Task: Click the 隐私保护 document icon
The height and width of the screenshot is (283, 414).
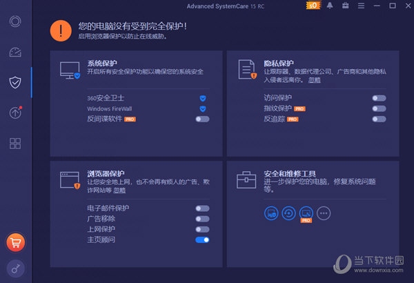Action: pyautogui.click(x=248, y=70)
